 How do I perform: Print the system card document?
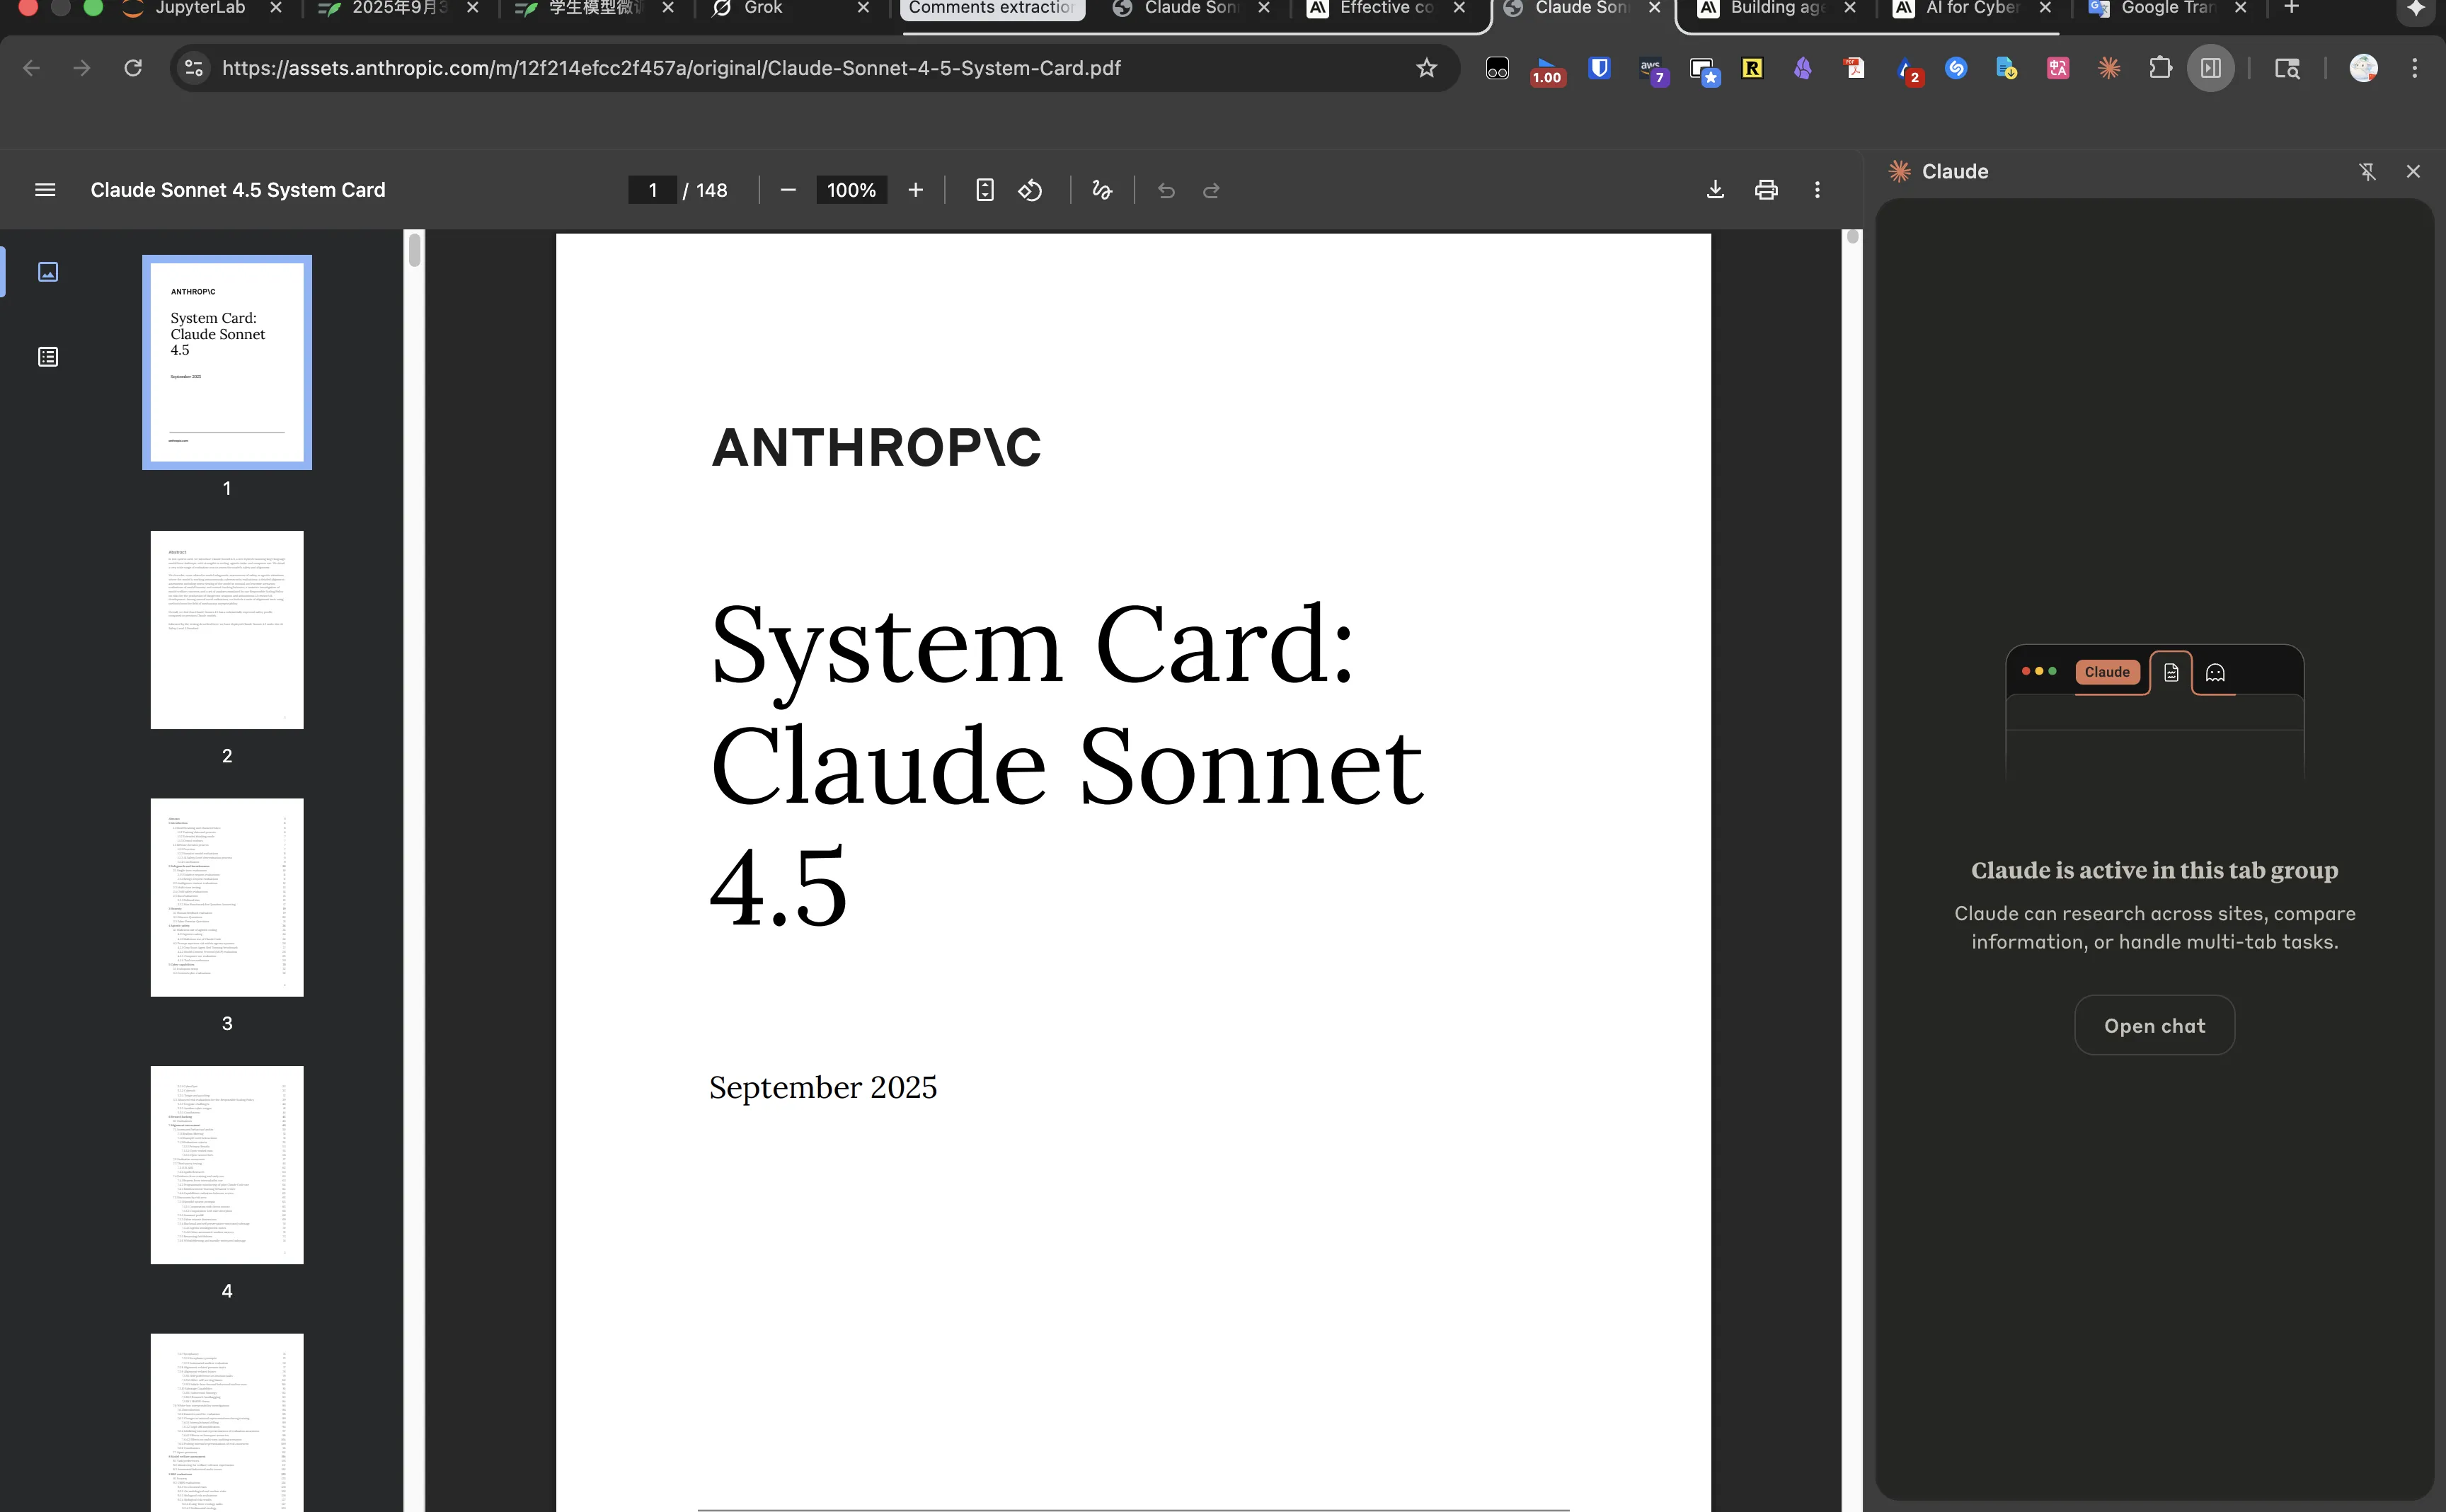[1767, 190]
